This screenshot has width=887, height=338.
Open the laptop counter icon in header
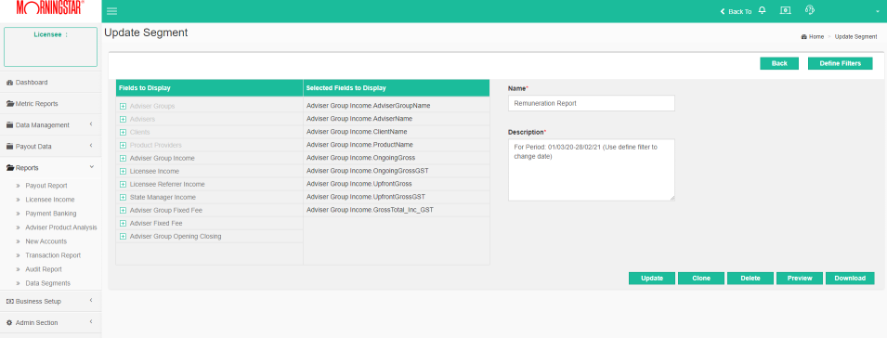tap(785, 10)
